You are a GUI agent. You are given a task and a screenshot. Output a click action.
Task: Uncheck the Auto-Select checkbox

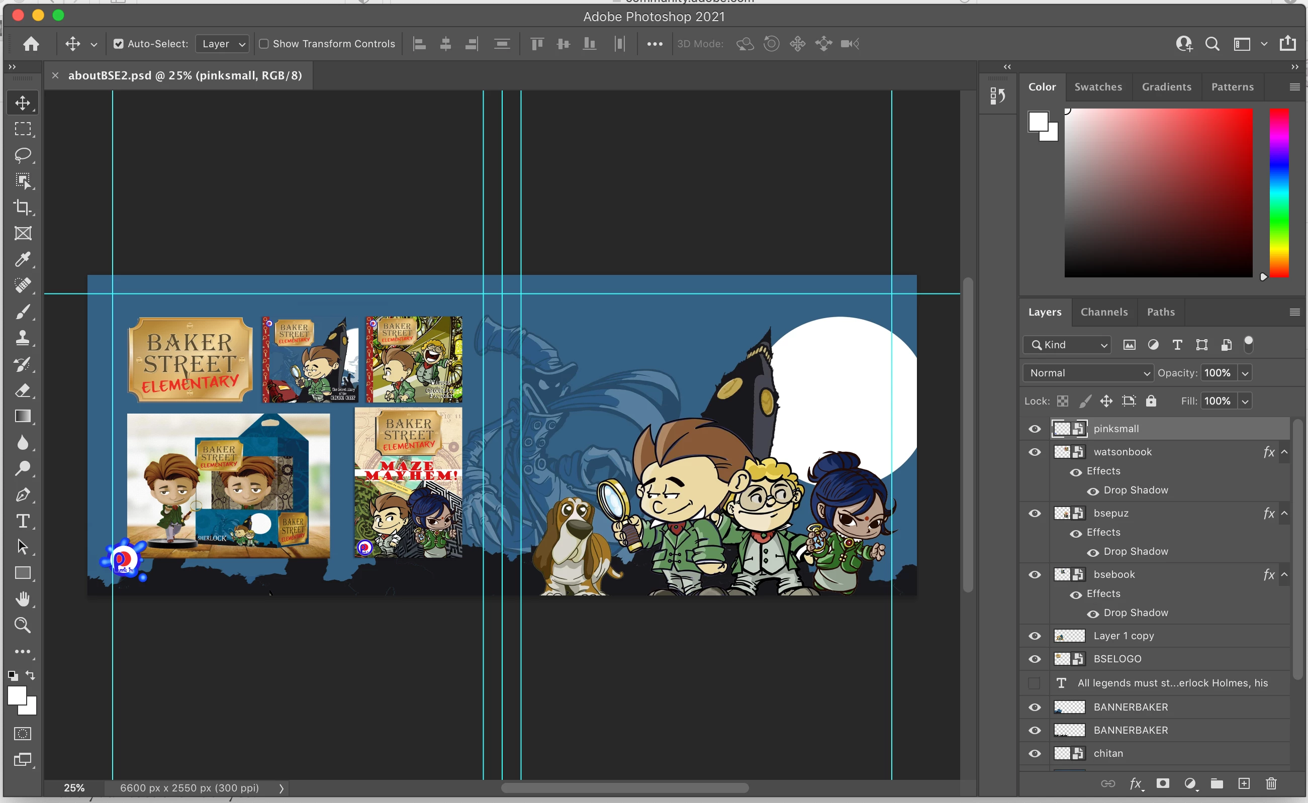click(x=119, y=44)
